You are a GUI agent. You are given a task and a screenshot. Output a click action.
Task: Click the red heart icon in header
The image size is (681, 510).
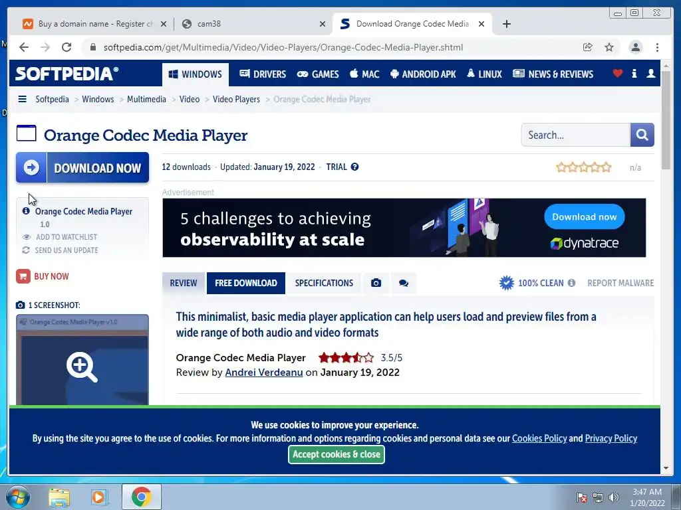pos(618,73)
